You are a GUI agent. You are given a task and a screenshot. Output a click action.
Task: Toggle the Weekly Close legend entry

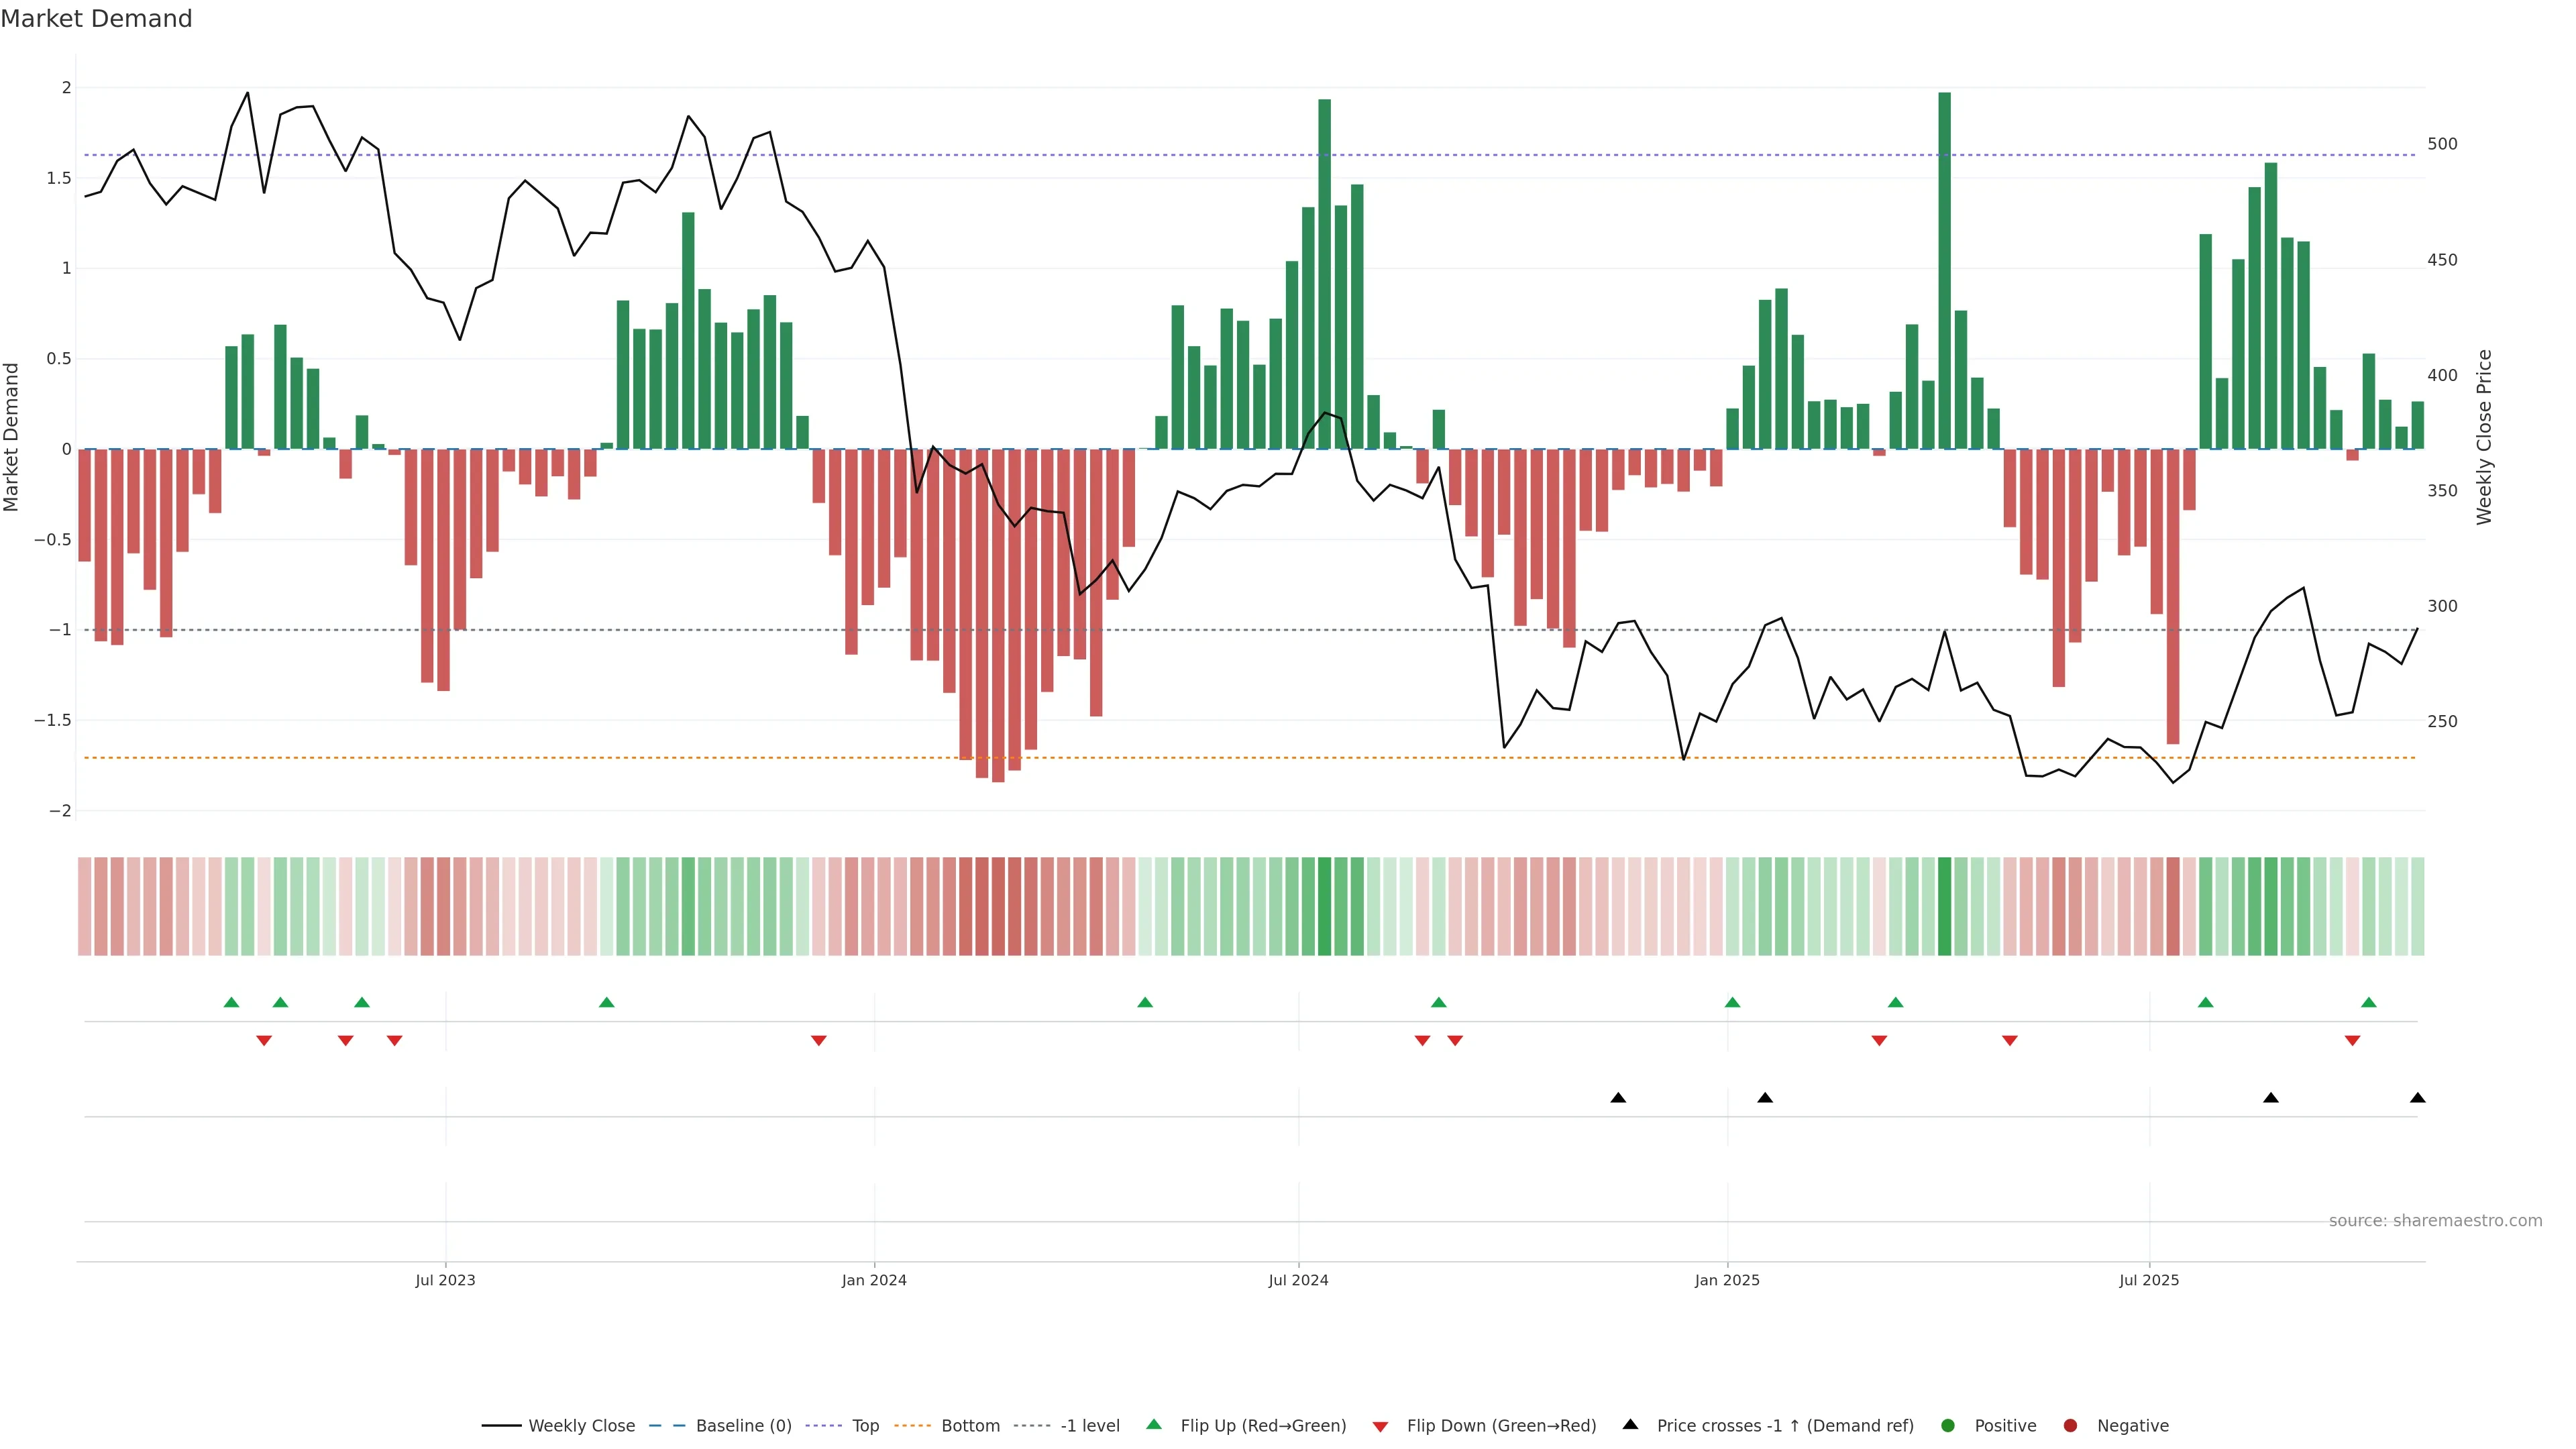581,1425
